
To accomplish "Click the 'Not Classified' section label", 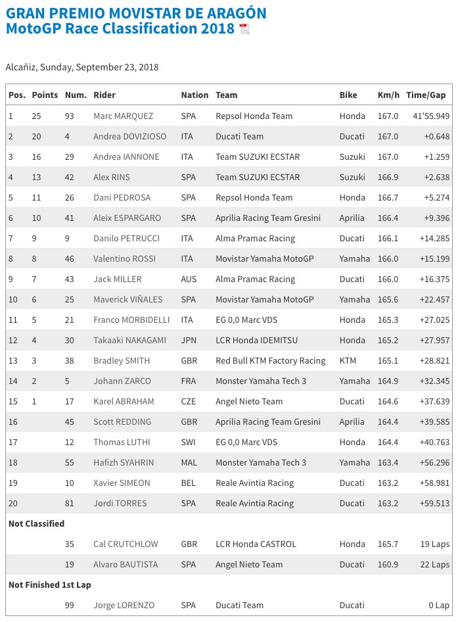I will pyautogui.click(x=37, y=523).
